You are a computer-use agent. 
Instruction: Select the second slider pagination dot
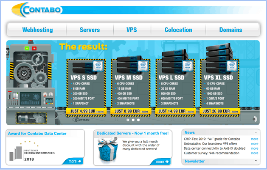[133, 120]
